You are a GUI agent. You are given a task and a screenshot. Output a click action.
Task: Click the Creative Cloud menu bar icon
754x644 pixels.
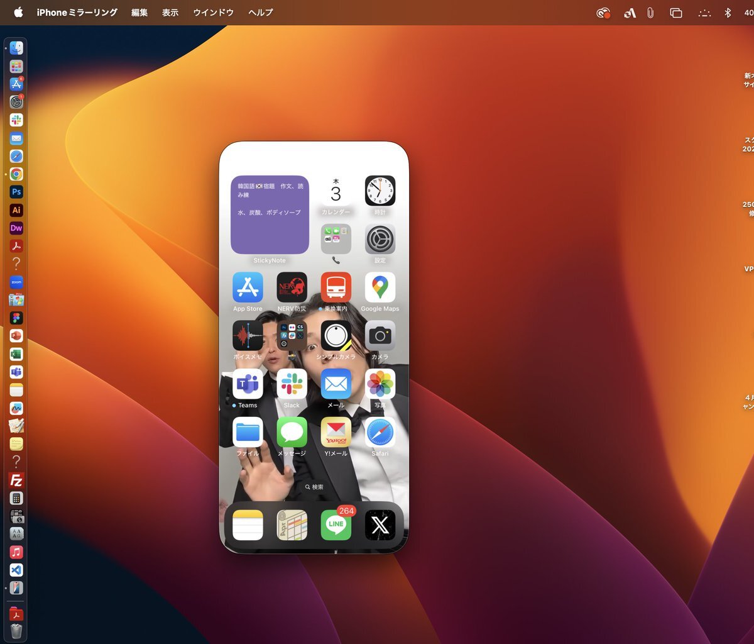pyautogui.click(x=603, y=13)
